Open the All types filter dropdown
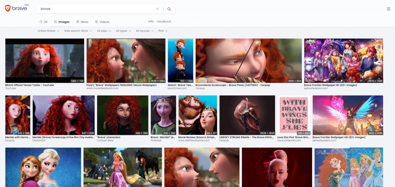Image resolution: width=395 pixels, height=187 pixels. click(123, 31)
